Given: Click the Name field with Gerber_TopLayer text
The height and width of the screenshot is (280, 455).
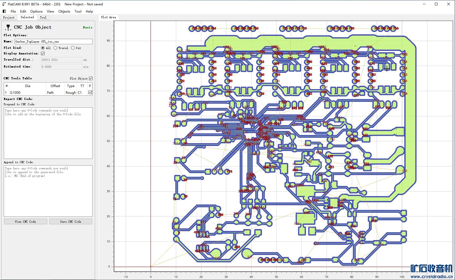Looking at the screenshot, I should 53,42.
